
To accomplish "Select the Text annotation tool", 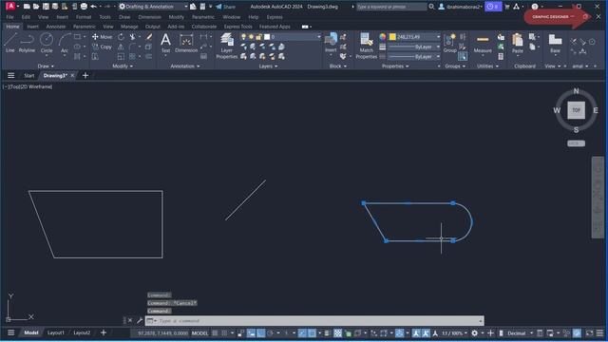I will [x=165, y=43].
